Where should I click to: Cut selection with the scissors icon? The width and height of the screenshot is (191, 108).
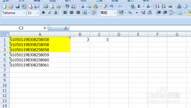coord(83,6)
